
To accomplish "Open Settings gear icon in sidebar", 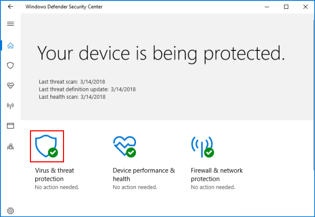I will pyautogui.click(x=10, y=211).
